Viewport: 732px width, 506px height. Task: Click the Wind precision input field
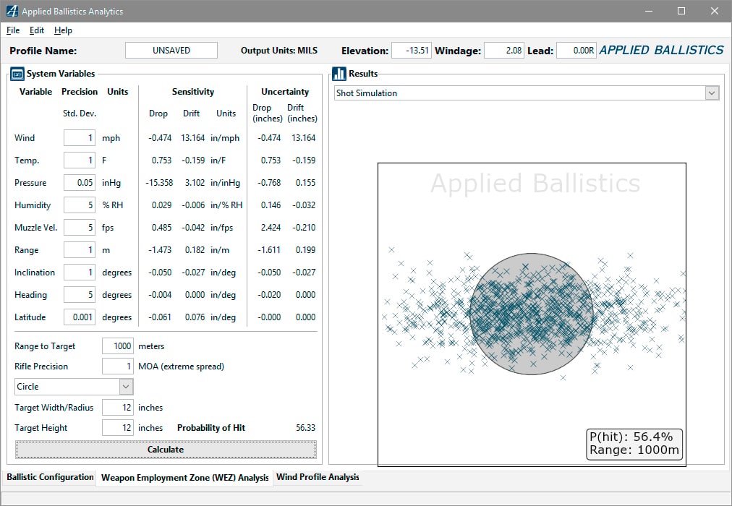coord(80,138)
